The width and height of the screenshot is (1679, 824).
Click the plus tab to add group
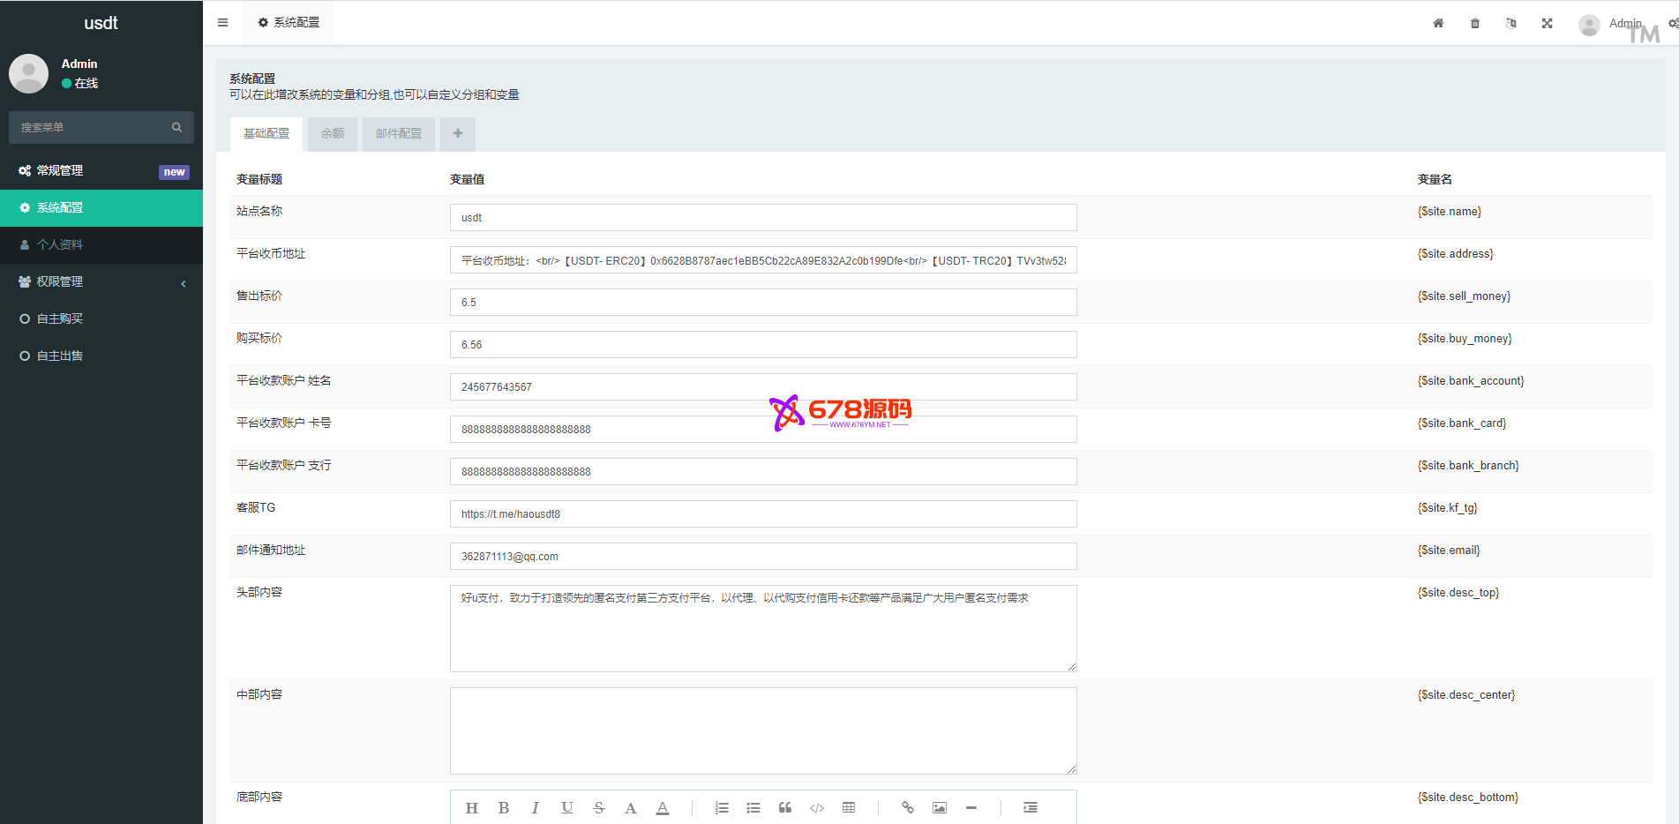click(458, 134)
